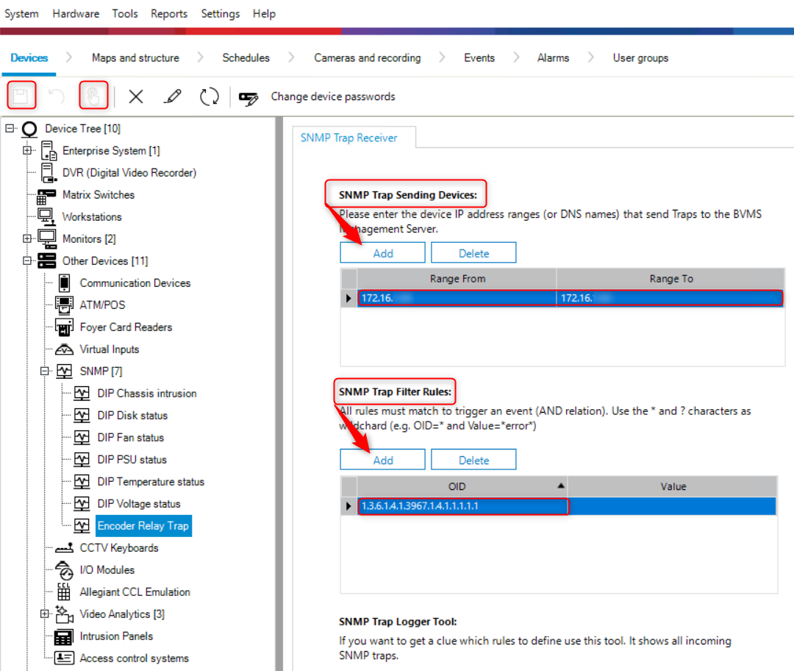Click the Undo arrow icon
This screenshot has width=794, height=671.
(57, 96)
